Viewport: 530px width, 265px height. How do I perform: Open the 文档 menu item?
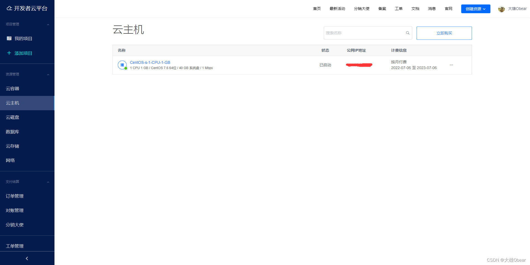point(415,9)
